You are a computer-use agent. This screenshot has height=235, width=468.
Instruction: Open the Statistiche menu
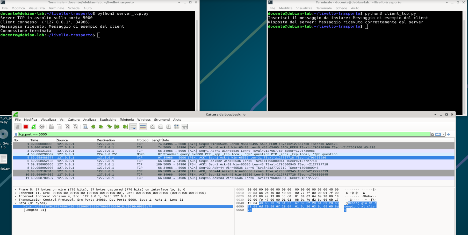(x=108, y=120)
